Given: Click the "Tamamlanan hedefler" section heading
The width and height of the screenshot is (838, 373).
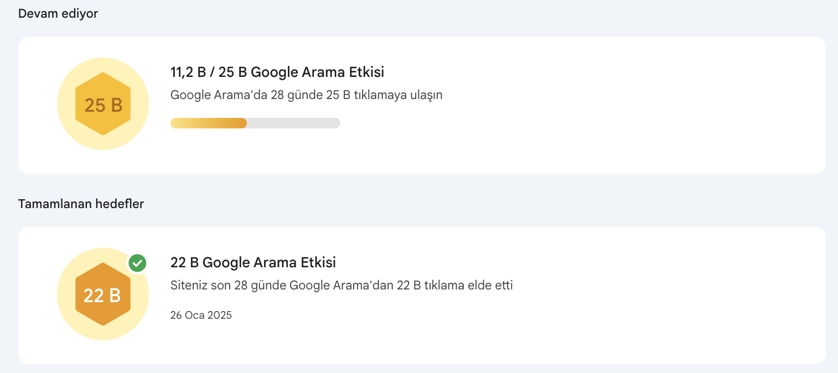Looking at the screenshot, I should click(81, 204).
